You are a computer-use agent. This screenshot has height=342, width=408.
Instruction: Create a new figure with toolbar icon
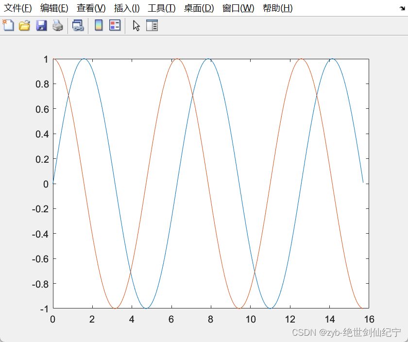(x=8, y=26)
